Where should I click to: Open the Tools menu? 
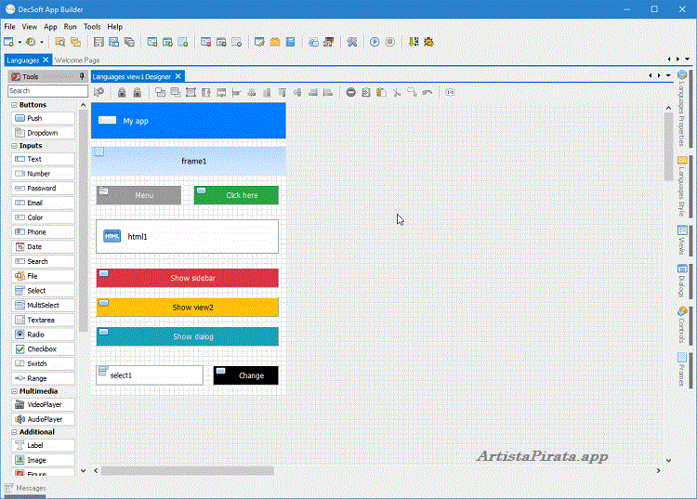coord(92,27)
